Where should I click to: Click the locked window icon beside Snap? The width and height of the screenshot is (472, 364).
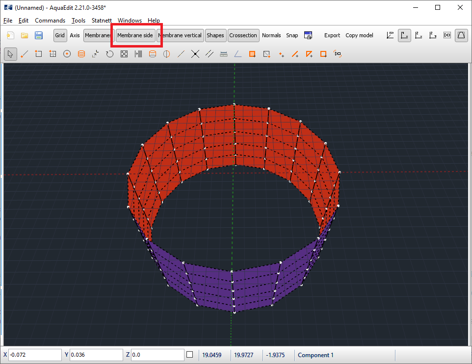(x=308, y=35)
